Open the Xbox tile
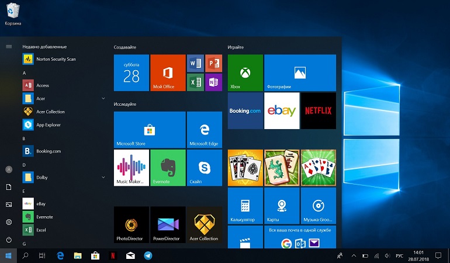 tap(245, 72)
